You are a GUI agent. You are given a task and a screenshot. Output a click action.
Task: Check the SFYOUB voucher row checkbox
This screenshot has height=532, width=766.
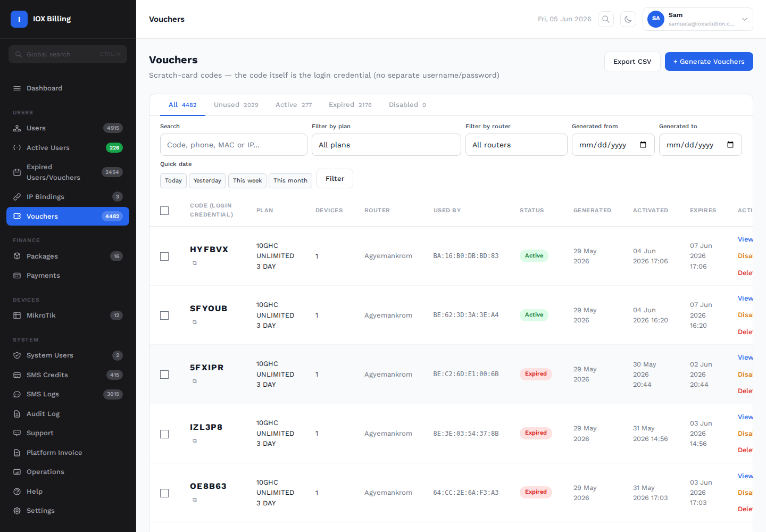(x=164, y=315)
